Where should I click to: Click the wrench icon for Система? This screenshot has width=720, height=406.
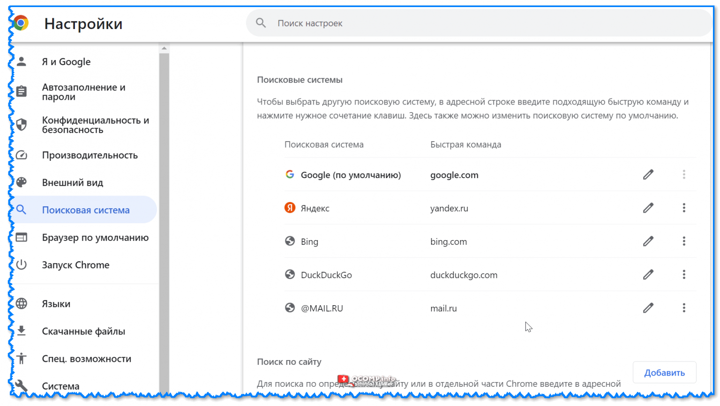pyautogui.click(x=22, y=385)
